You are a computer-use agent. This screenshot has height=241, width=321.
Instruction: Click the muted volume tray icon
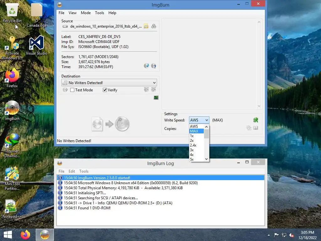292,235
